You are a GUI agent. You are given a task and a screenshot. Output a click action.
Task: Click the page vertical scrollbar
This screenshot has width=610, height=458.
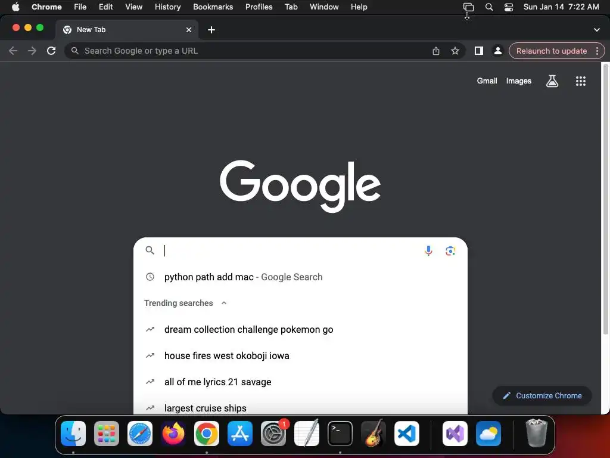pos(605,199)
